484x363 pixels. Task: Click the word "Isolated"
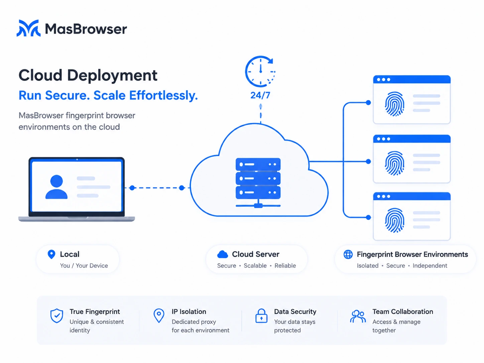(368, 266)
